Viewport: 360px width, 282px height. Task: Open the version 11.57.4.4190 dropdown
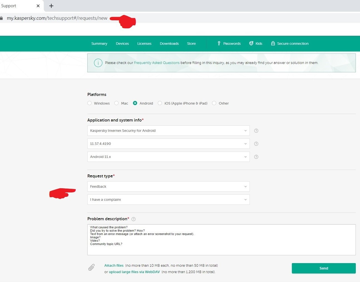tap(169, 144)
